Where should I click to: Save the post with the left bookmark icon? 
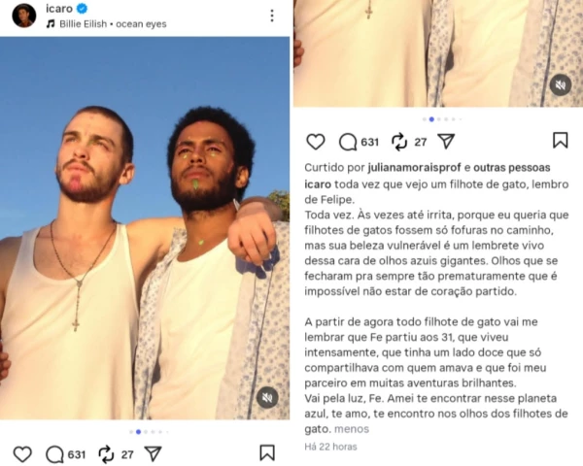click(x=267, y=453)
